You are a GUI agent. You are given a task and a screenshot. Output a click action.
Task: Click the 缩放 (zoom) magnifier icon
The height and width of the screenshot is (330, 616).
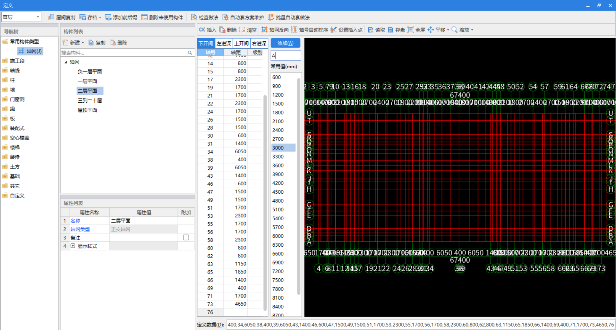point(455,30)
